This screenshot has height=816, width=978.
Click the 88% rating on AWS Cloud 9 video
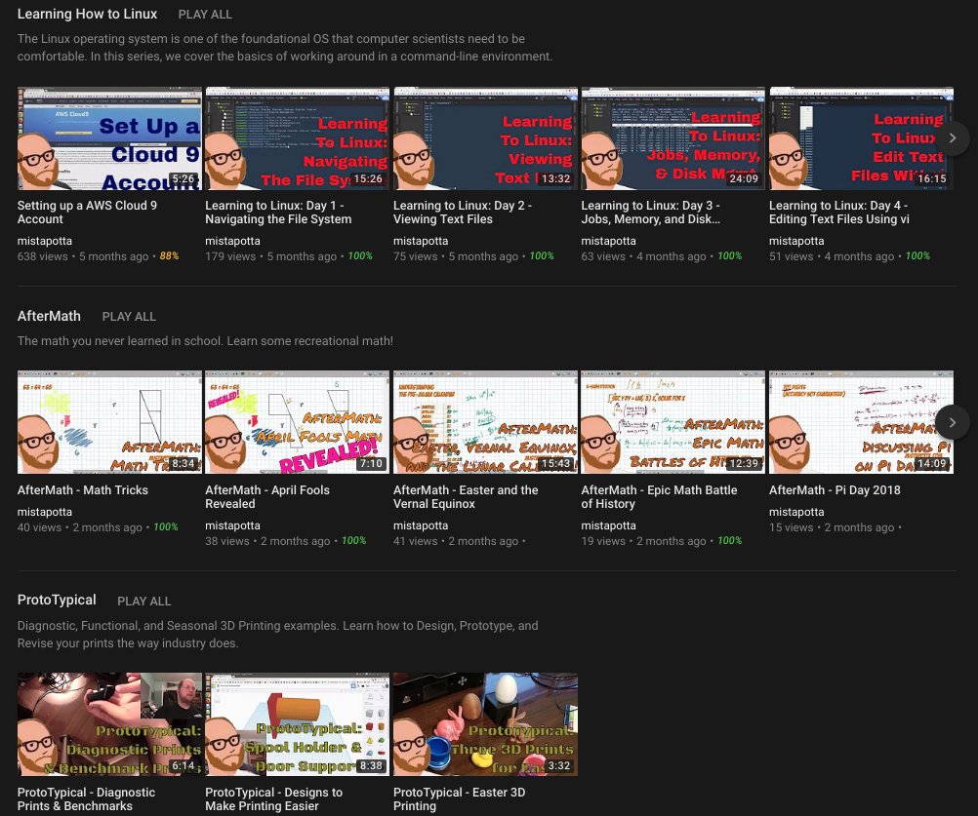pos(169,256)
